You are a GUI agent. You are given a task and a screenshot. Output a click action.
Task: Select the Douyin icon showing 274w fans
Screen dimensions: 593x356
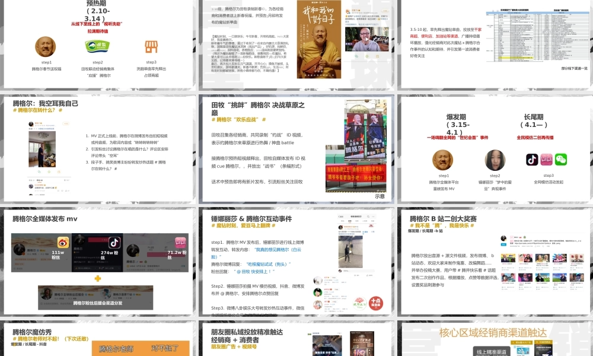click(114, 242)
